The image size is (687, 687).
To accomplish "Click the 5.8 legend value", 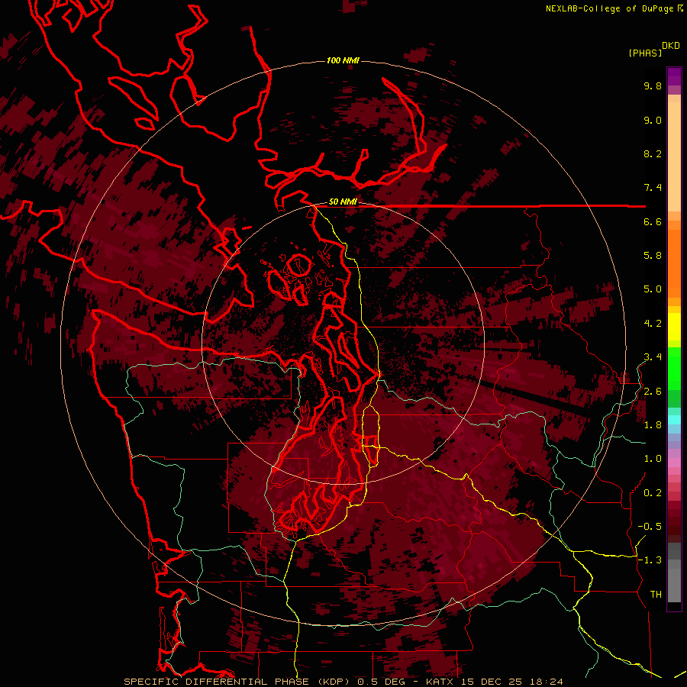I will point(653,256).
